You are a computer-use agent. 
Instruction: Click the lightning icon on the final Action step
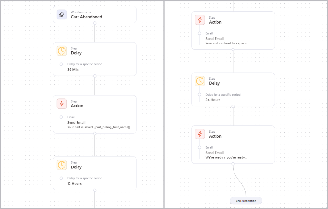(x=200, y=134)
